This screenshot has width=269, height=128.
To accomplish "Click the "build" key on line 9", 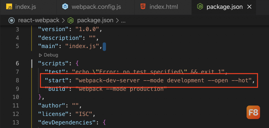I will click(57, 89).
